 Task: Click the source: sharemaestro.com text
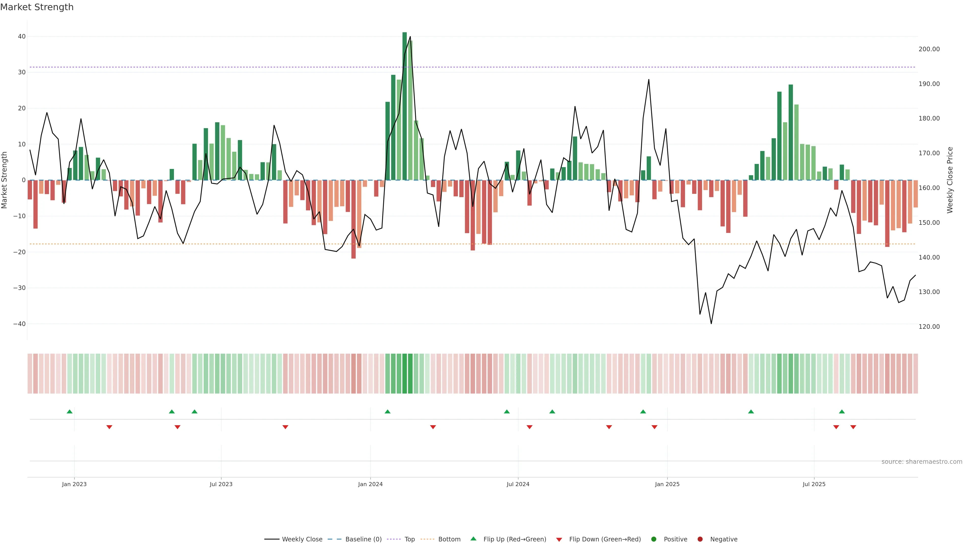click(x=922, y=461)
